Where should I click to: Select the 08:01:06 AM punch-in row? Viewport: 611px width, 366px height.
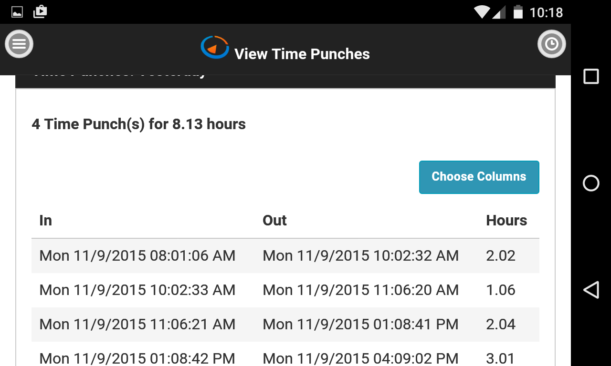[x=137, y=255]
